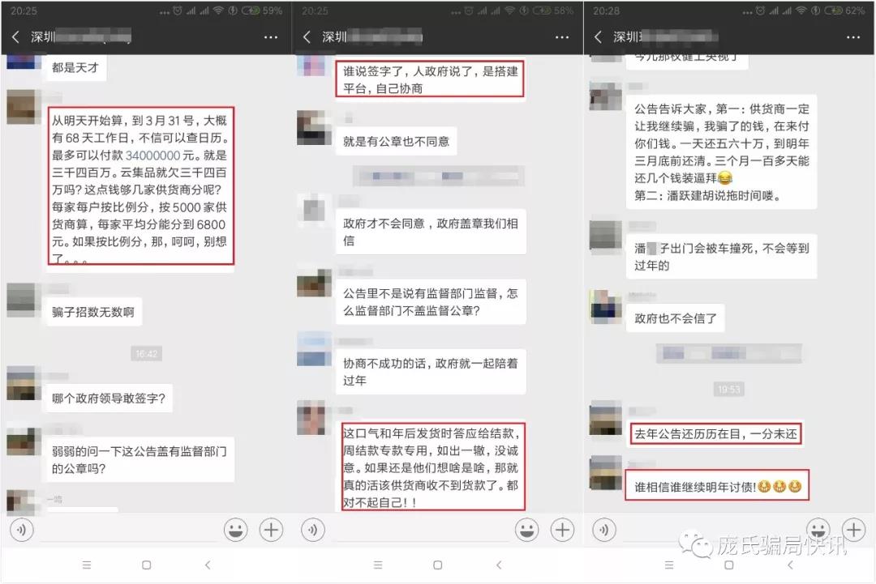Tap back arrow in the left chat header

click(15, 37)
